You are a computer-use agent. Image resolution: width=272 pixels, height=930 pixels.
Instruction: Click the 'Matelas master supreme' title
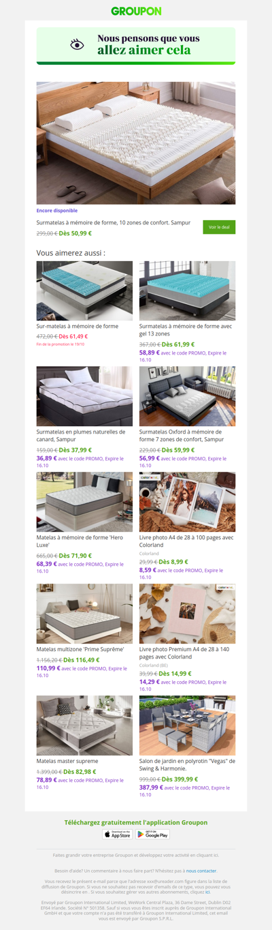point(67,761)
